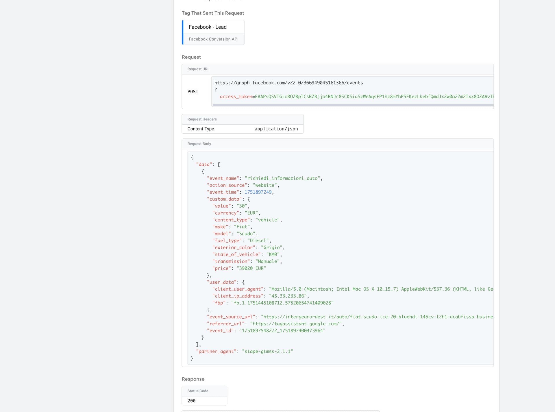Click the 200 status code value
This screenshot has width=555, height=412.
click(191, 401)
